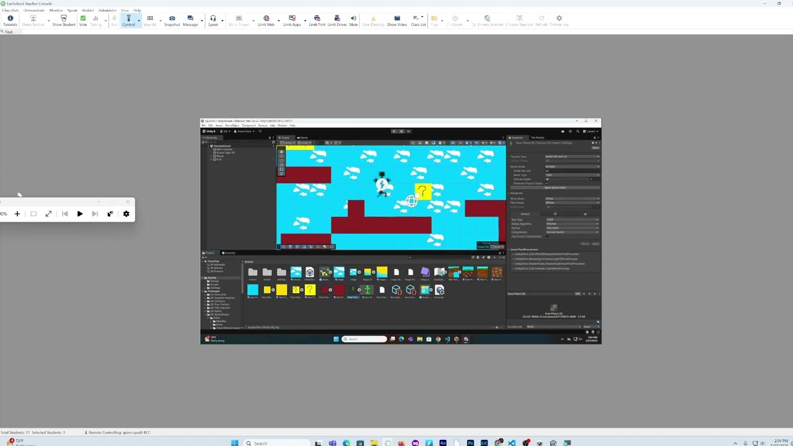Expand the Control dropdown arrow
793x446 pixels.
coord(139,20)
